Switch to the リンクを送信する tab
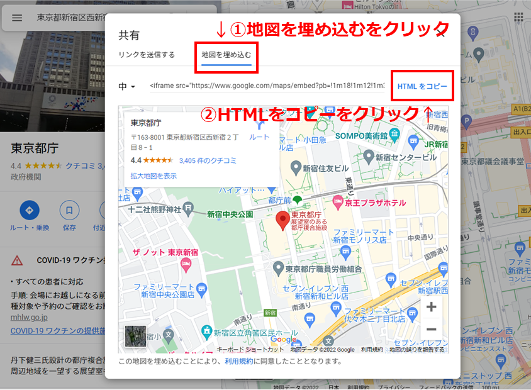 tap(147, 55)
